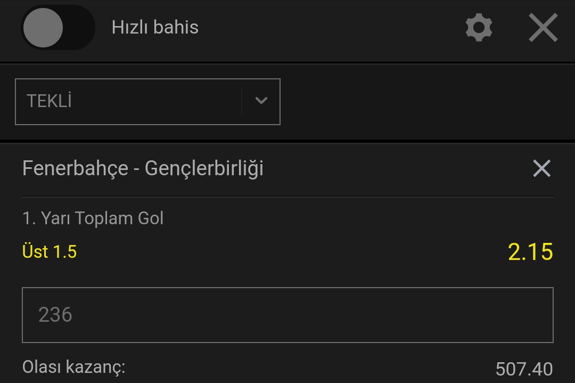Image resolution: width=575 pixels, height=383 pixels.
Task: Click the TEKLİ text in combo box
Action: [49, 101]
